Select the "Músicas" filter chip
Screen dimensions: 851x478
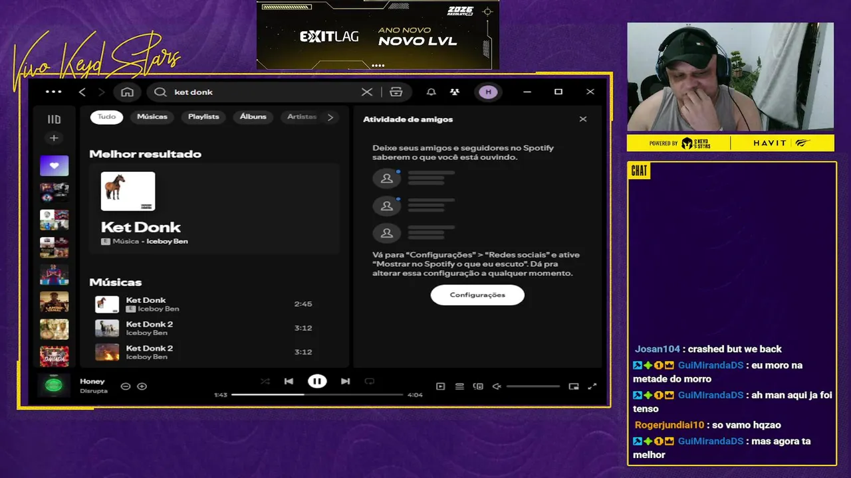point(152,117)
